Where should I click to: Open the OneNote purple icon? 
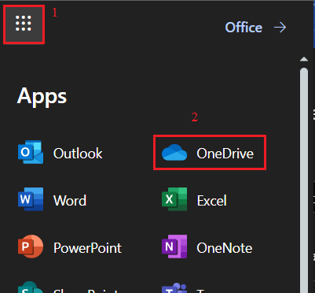click(174, 247)
